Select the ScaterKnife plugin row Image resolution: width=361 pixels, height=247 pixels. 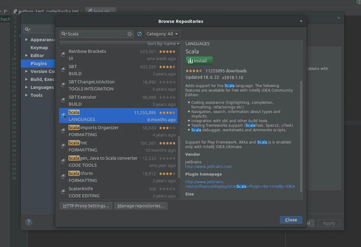pos(118,192)
